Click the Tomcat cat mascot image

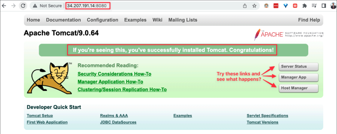tap(50, 78)
